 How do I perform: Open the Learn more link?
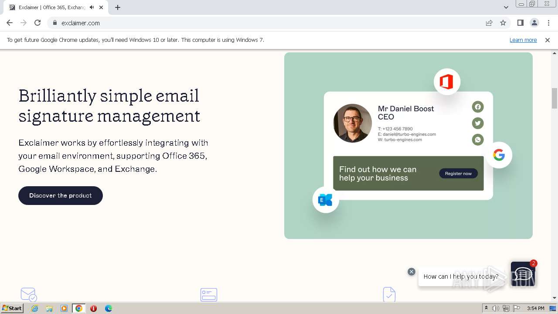pyautogui.click(x=523, y=40)
